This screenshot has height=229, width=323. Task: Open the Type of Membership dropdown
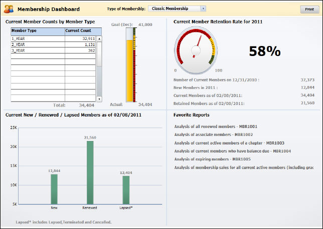point(177,8)
